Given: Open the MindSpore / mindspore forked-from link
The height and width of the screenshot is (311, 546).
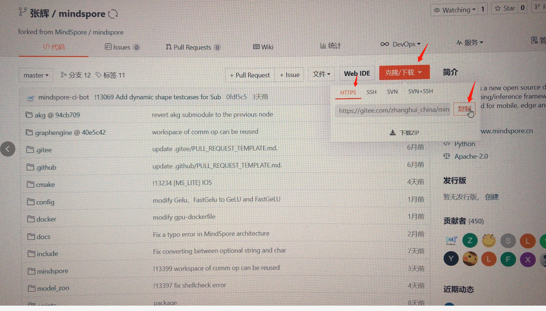Looking at the screenshot, I should [89, 32].
